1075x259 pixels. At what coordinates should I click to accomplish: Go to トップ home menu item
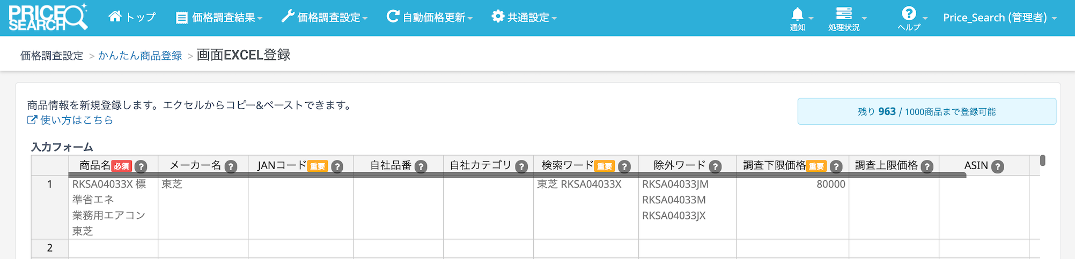pyautogui.click(x=132, y=17)
